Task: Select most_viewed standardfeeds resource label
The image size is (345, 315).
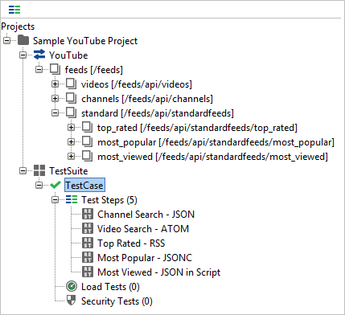Action: pos(212,157)
